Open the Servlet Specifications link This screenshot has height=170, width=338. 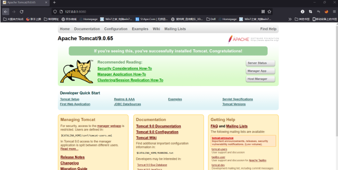[238, 99]
